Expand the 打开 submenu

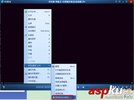pos(38,15)
